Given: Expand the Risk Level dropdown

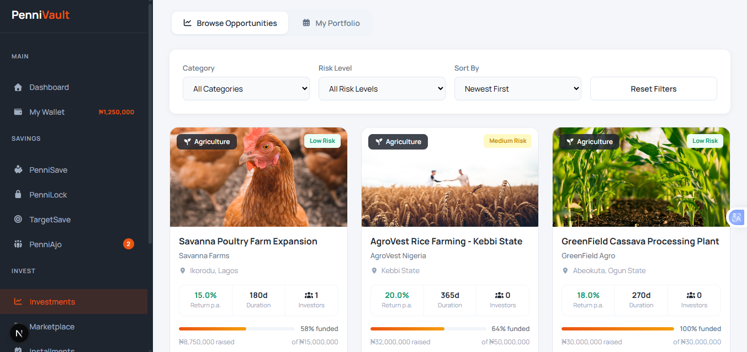Looking at the screenshot, I should tap(382, 89).
